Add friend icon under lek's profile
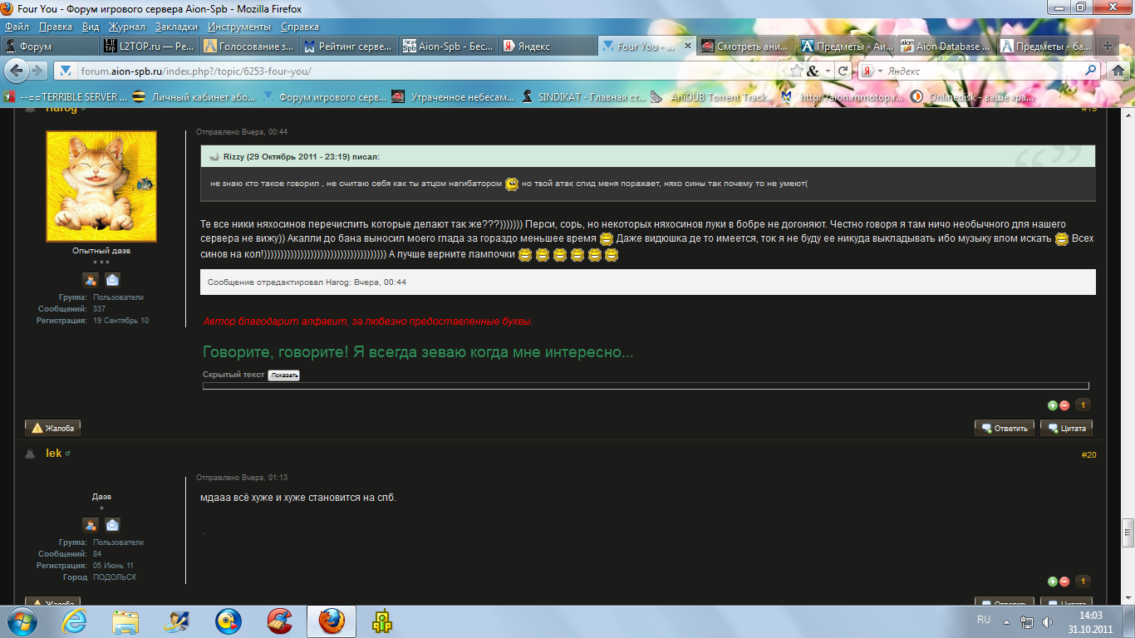This screenshot has width=1135, height=638. [x=90, y=525]
